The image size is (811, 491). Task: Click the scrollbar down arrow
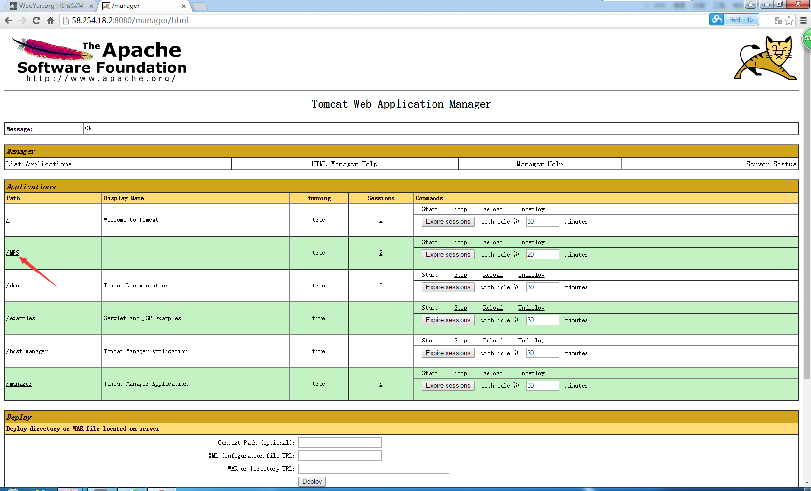click(x=807, y=483)
